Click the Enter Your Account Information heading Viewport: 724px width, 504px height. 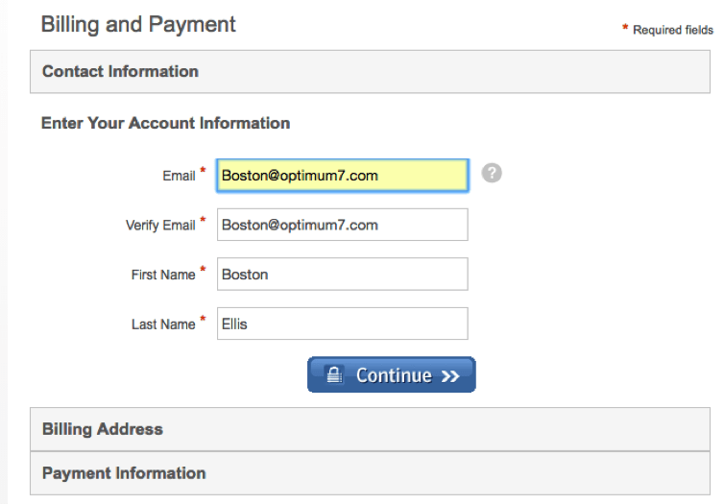point(166,123)
